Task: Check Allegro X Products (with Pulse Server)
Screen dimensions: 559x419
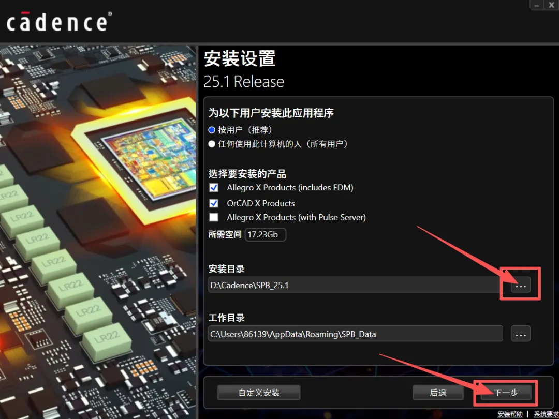Action: (214, 217)
